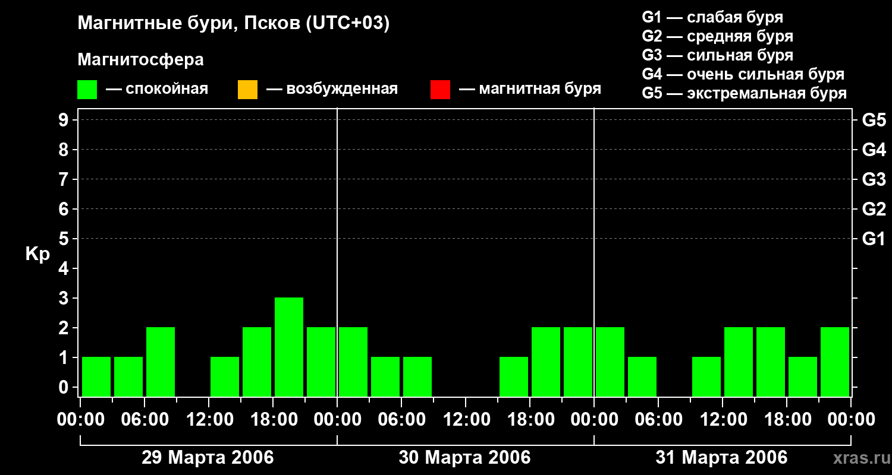The width and height of the screenshot is (892, 475).
Task: Click the right-axis 'G3' label at Kp 7
Action: point(874,179)
